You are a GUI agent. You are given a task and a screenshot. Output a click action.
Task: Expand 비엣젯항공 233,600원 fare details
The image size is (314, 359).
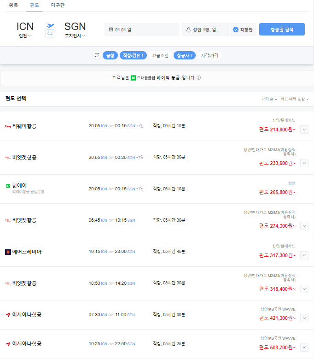pos(304,163)
